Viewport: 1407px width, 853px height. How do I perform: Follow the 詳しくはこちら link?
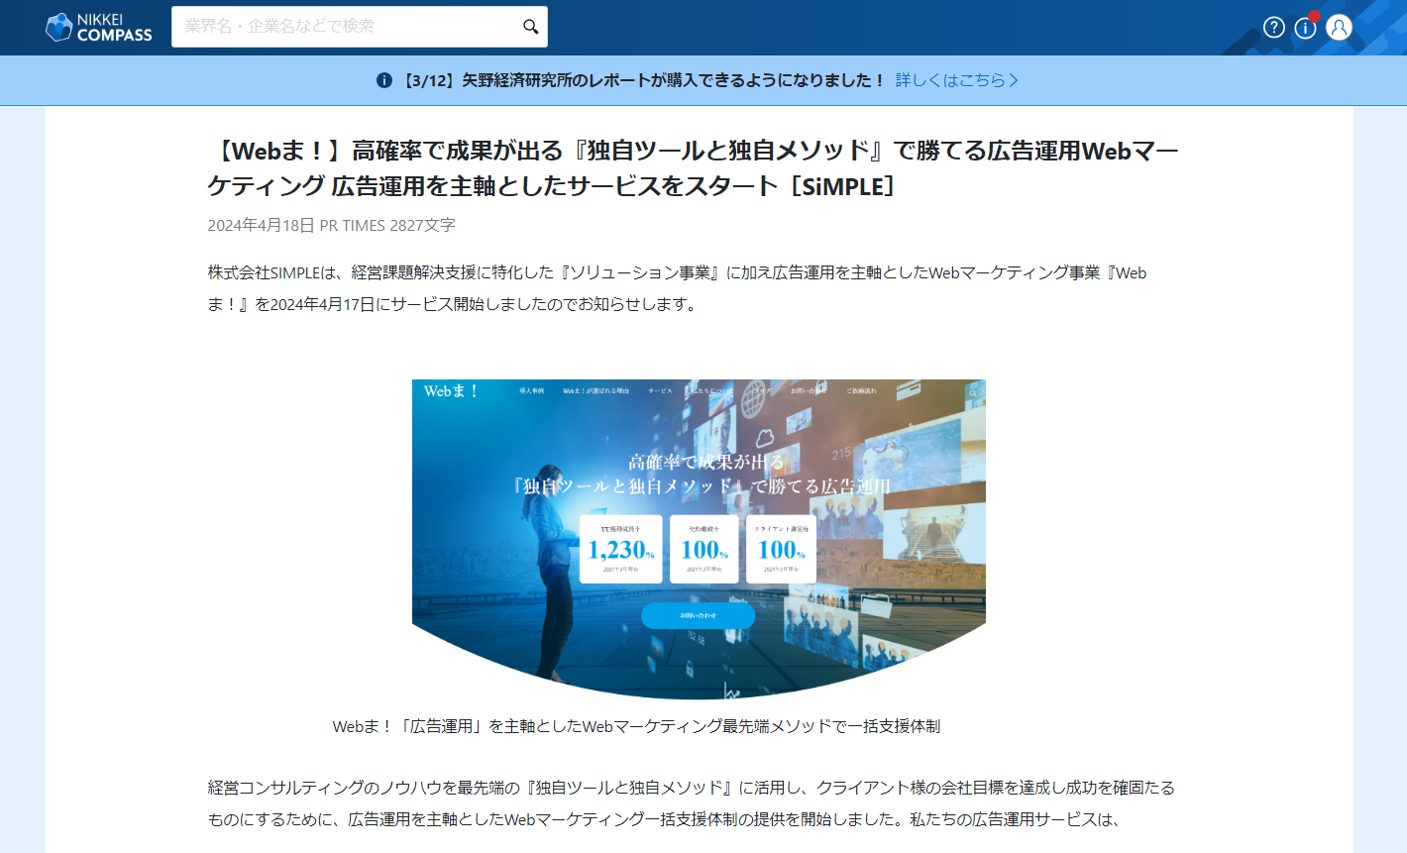[x=957, y=80]
